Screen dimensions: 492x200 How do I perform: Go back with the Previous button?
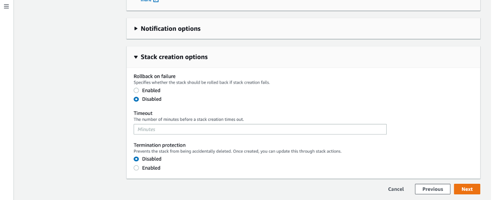coord(433,189)
